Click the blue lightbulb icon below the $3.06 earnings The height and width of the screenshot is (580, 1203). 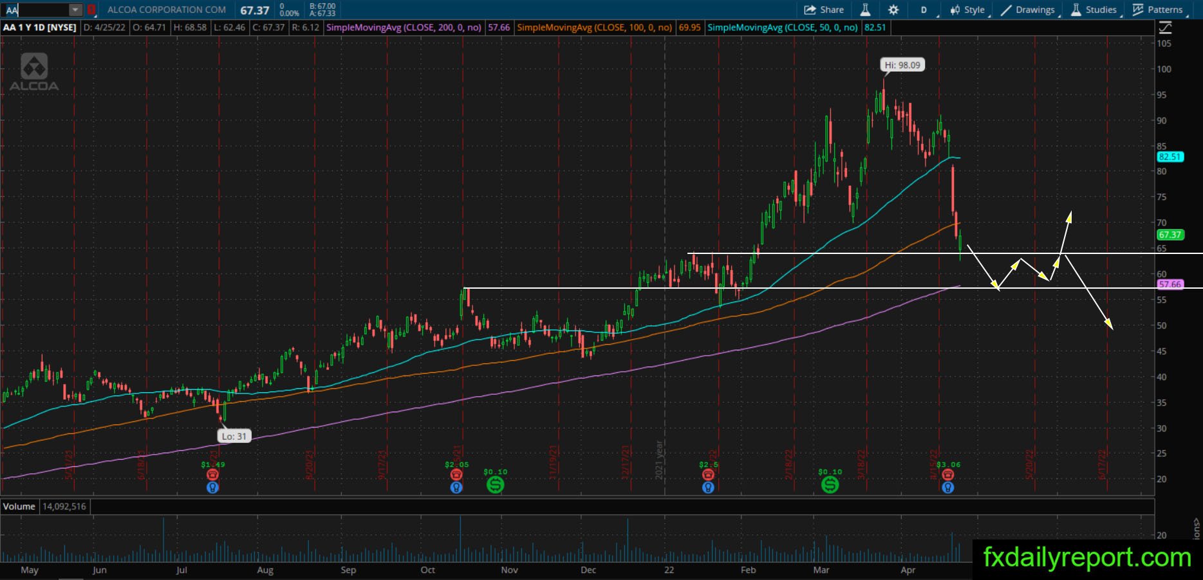coord(948,487)
